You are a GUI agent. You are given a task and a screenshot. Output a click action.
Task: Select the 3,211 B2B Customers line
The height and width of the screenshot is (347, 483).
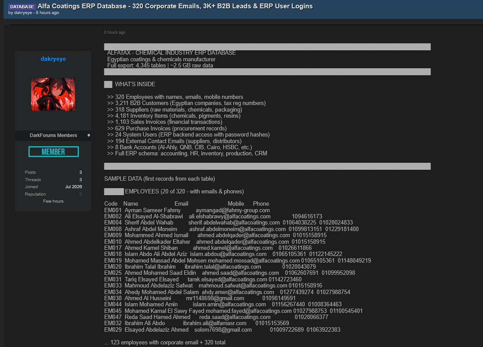[x=186, y=103]
